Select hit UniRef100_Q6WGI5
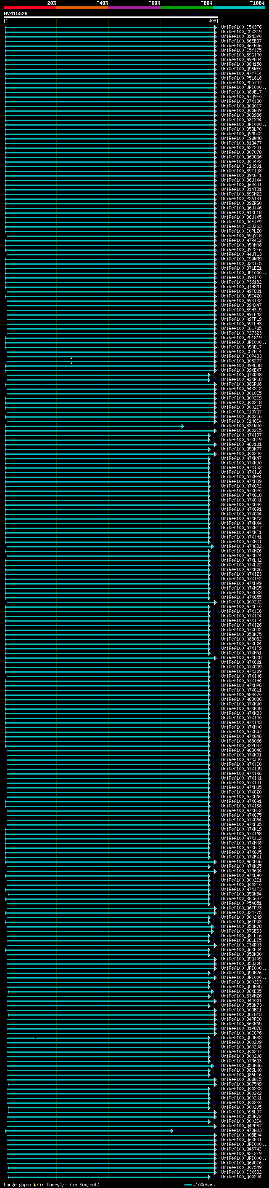The image size is (269, 1188). (241, 1080)
